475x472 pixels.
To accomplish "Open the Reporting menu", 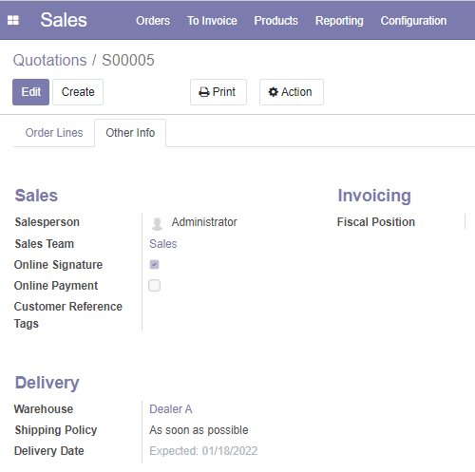I will (339, 21).
